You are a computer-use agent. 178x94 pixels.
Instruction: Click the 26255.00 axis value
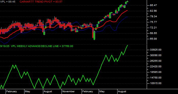pos(156,61)
